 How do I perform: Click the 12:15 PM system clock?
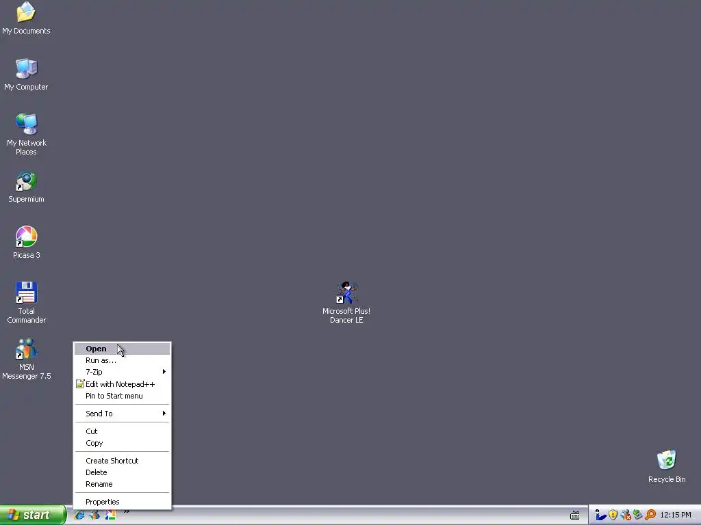(676, 515)
